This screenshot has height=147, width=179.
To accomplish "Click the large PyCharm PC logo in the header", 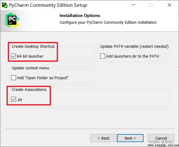I will [x=12, y=20].
